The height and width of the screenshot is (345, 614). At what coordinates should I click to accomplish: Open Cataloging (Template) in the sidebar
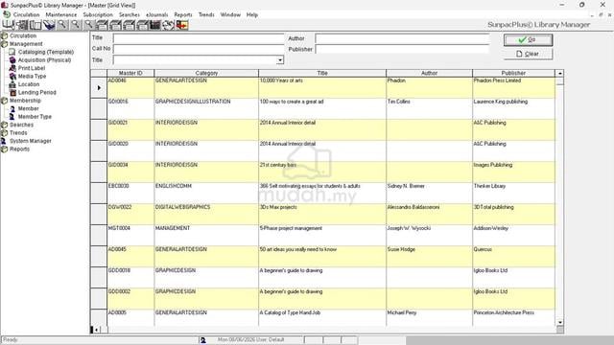[x=45, y=52]
